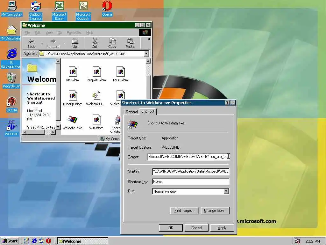Click the Paste toolbar button

point(130,43)
